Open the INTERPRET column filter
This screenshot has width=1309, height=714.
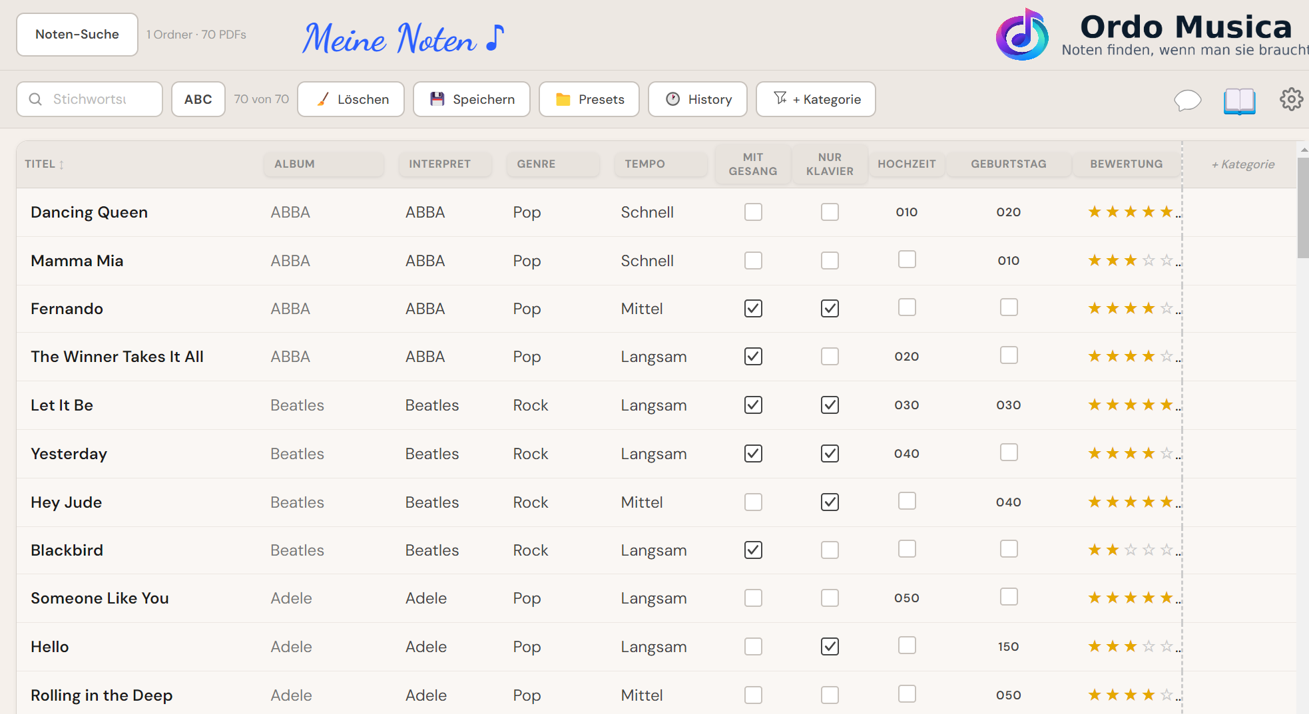click(445, 164)
